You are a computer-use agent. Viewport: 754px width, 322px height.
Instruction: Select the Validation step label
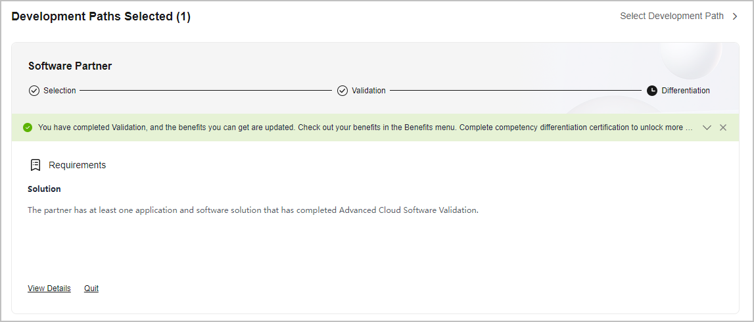[368, 91]
